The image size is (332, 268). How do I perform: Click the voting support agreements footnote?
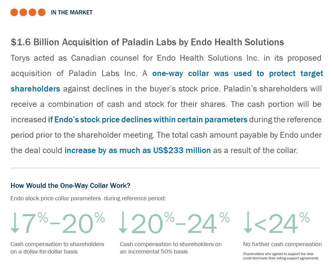coord(281,256)
